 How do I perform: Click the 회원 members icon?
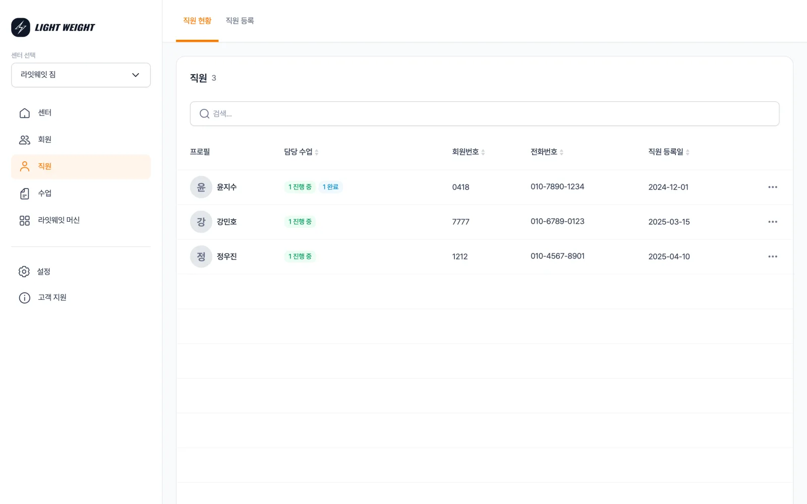pos(25,140)
